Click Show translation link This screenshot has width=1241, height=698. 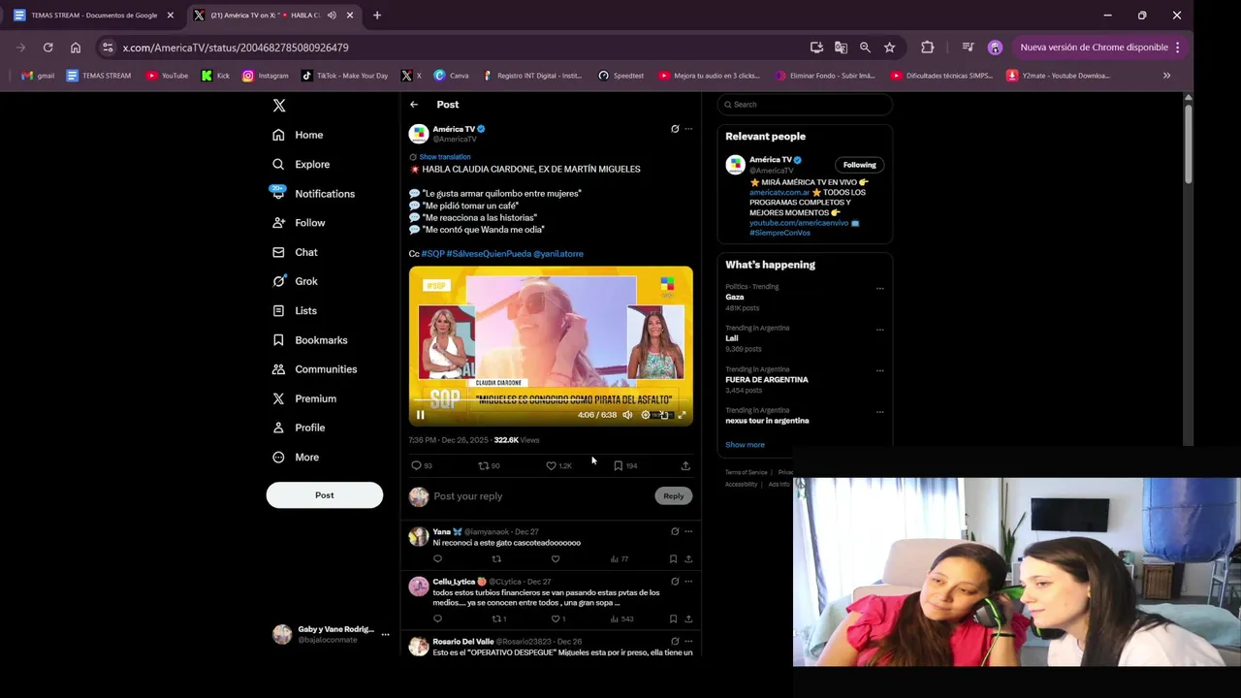tap(444, 157)
